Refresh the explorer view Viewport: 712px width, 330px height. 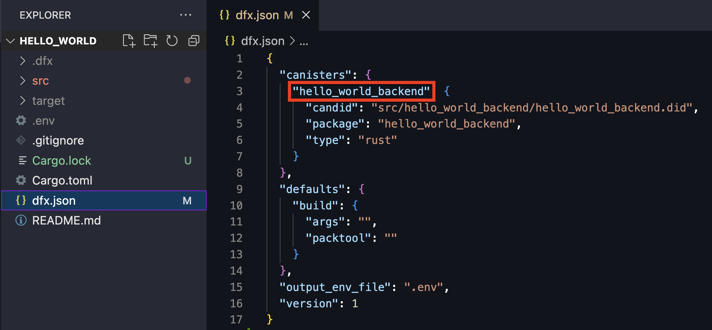[x=172, y=41]
